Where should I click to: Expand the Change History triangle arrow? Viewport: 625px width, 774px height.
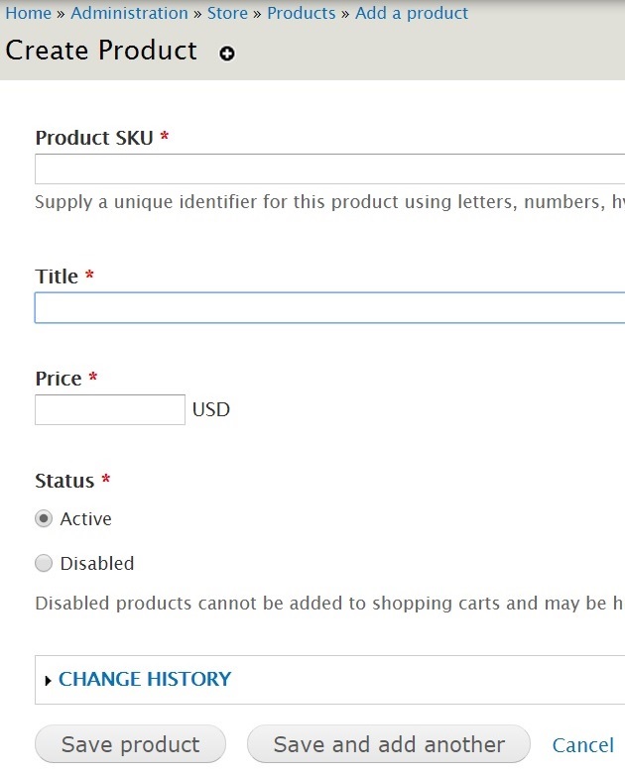click(48, 681)
